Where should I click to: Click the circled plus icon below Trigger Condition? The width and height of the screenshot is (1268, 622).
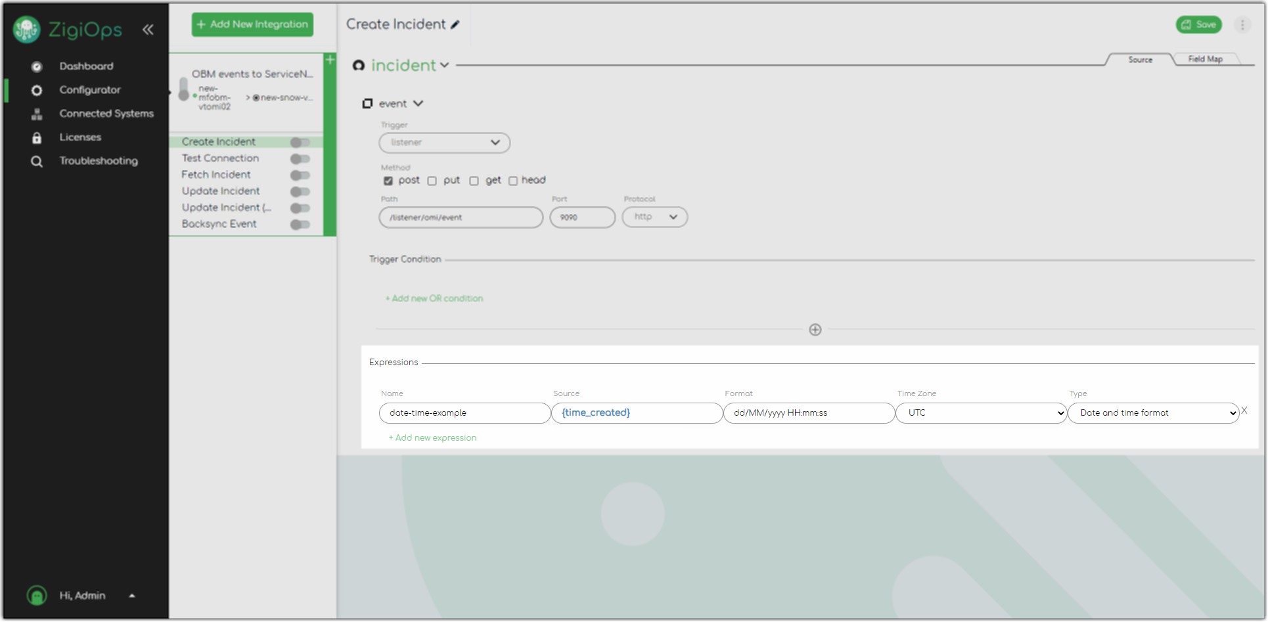tap(815, 330)
